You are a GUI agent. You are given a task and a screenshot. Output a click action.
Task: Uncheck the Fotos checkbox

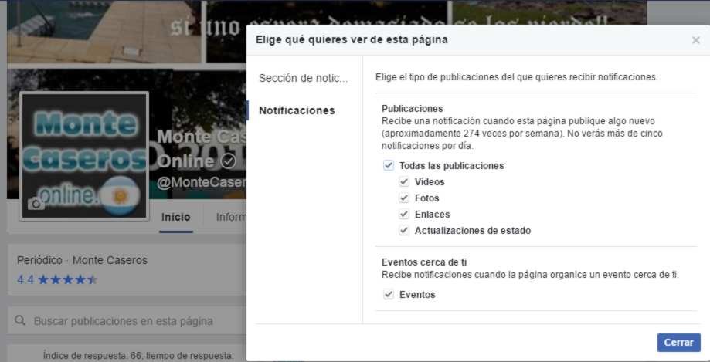point(404,198)
